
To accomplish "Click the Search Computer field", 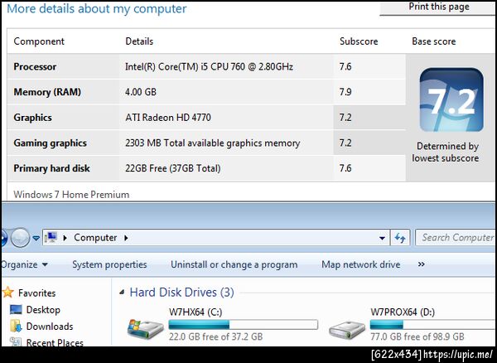I will [456, 238].
